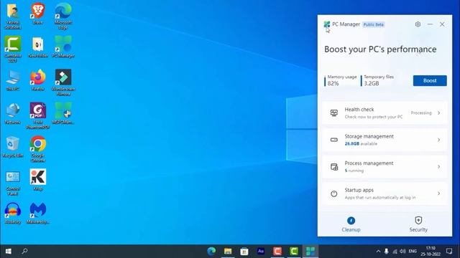This screenshot has width=460, height=258.
Task: Select Microsoft Edge desktop shortcut
Action: click(x=63, y=16)
